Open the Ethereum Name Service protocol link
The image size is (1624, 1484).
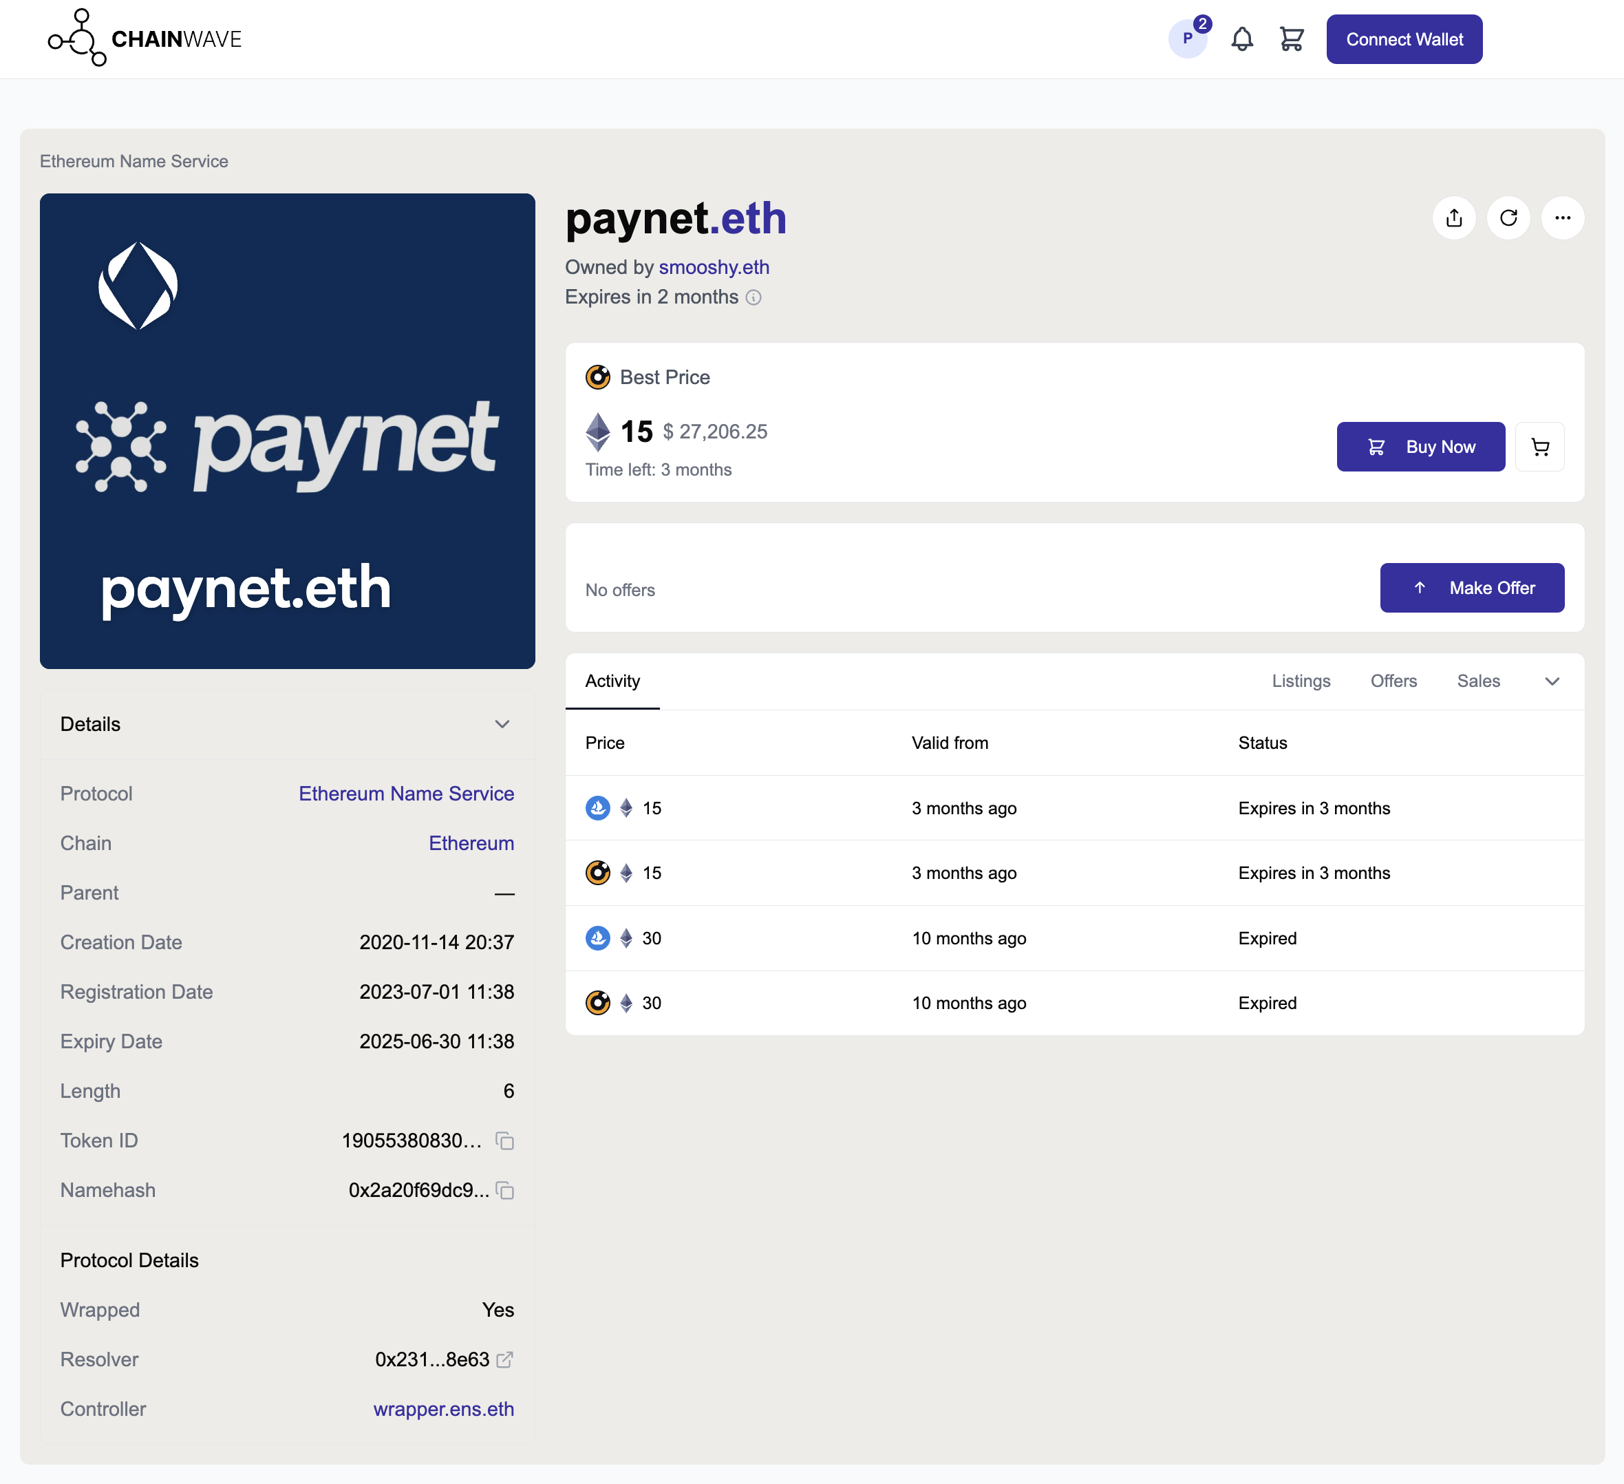(406, 794)
